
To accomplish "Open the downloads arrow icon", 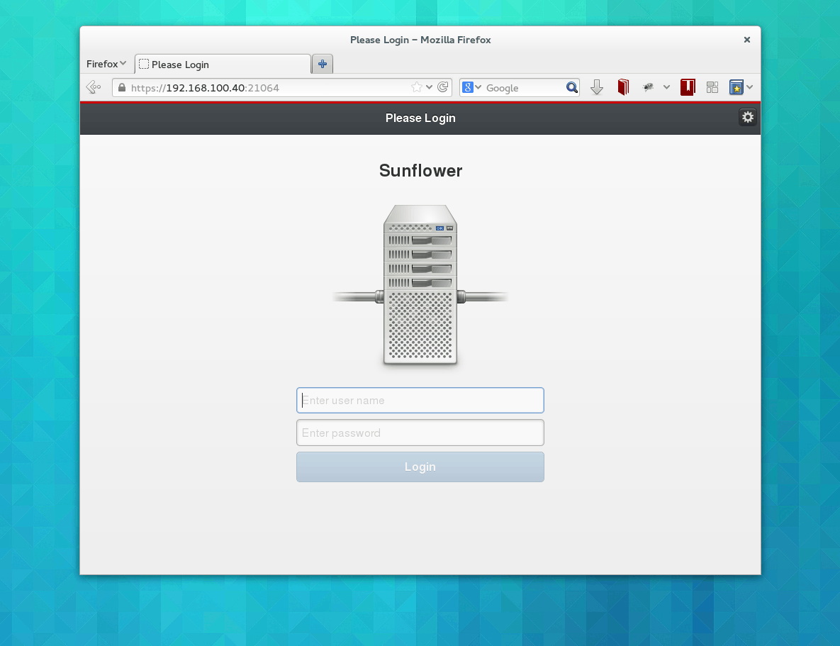I will click(x=597, y=87).
